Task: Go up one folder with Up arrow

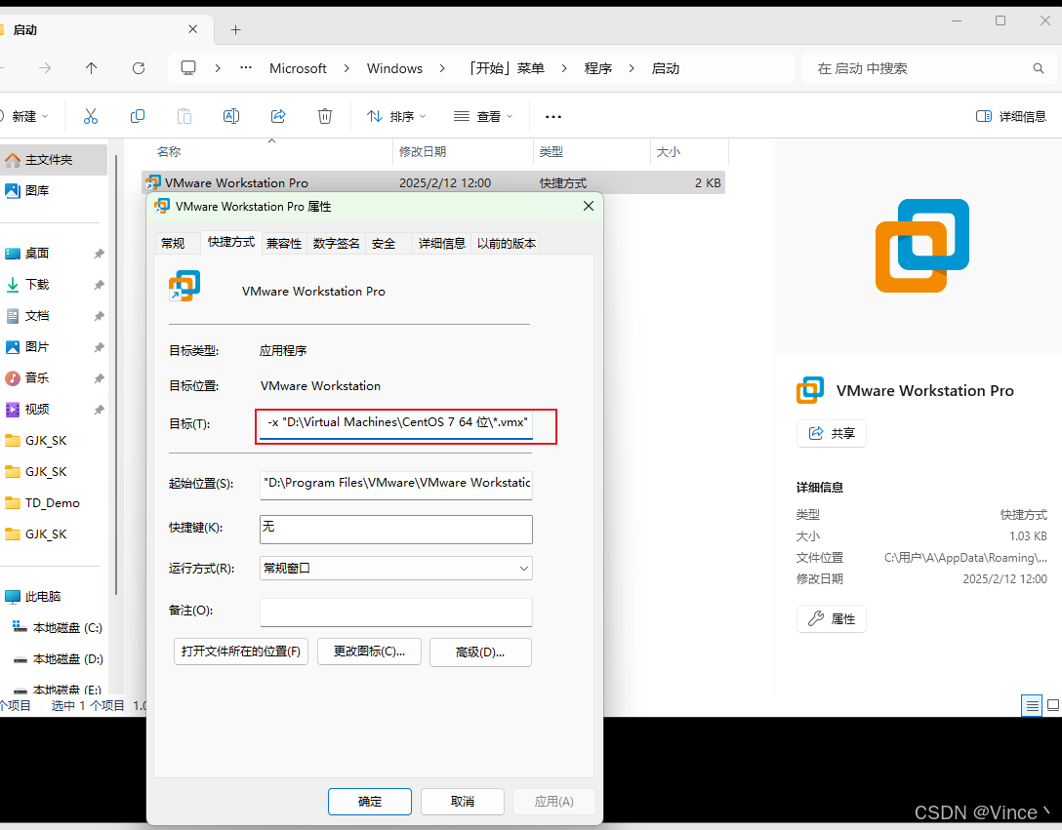Action: (92, 67)
